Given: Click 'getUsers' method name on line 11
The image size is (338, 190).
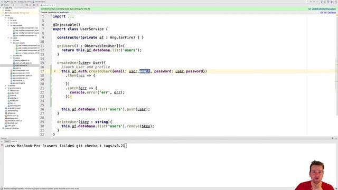Looking at the screenshot, I should [65, 46].
